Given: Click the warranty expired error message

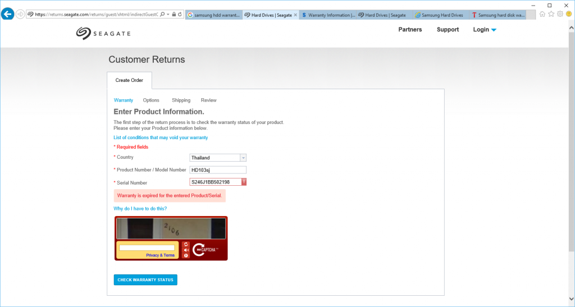Looking at the screenshot, I should 170,196.
